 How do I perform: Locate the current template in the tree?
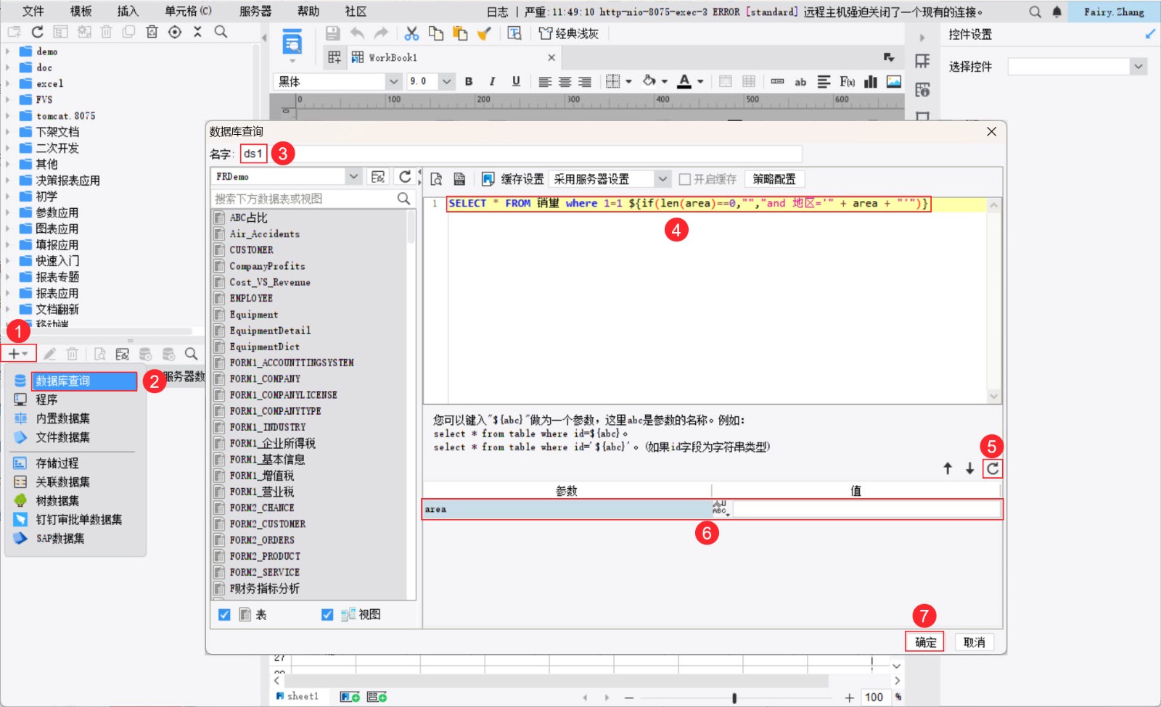tap(175, 32)
